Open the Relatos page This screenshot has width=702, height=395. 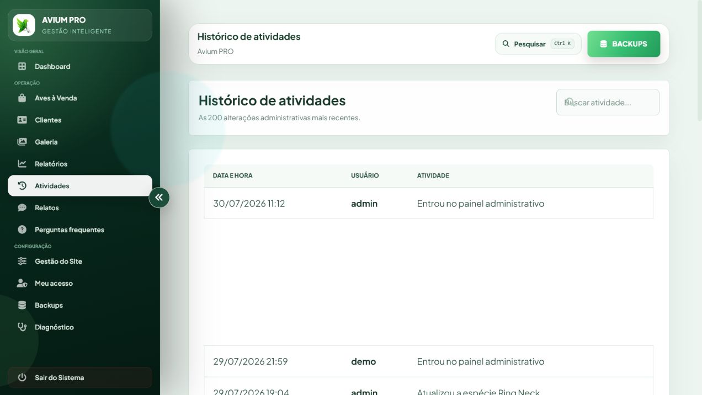point(80,208)
